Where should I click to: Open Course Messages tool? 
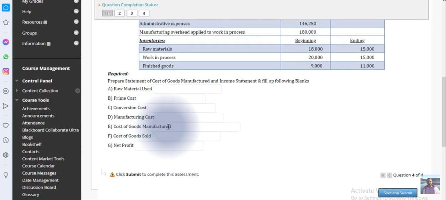click(39, 173)
